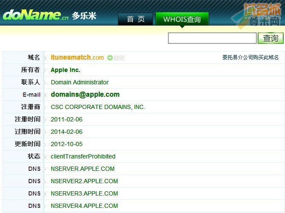Viewport: 285px width, 213px height.
Task: Click NSERVER4.APPLE.COM DNS entry
Action: 84,206
